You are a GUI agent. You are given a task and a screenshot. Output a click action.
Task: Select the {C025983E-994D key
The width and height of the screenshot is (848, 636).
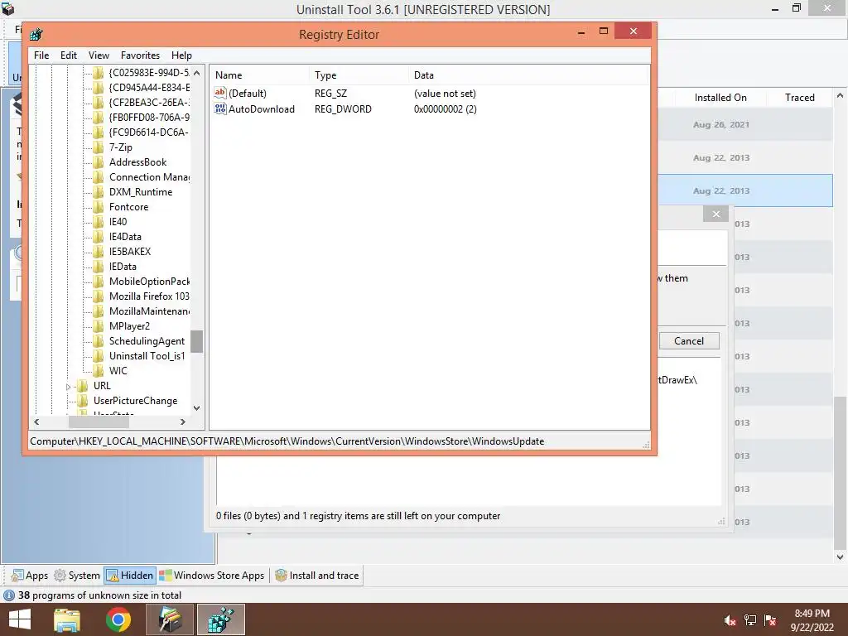149,73
